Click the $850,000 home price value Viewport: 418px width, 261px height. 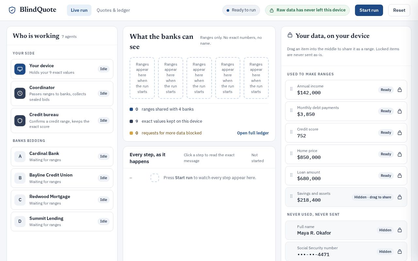pyautogui.click(x=309, y=157)
